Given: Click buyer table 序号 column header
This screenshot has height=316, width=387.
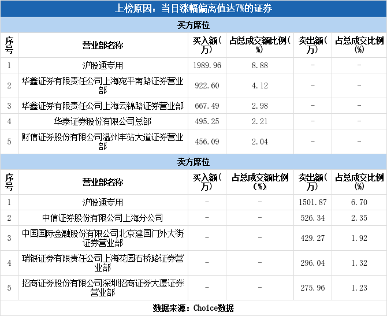Looking at the screenshot, I should pos(9,45).
